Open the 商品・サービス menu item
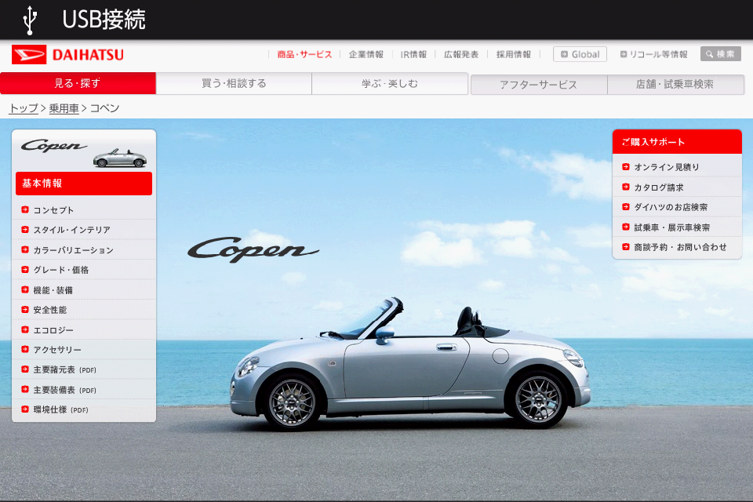Viewport: 753px width, 502px height. (304, 54)
